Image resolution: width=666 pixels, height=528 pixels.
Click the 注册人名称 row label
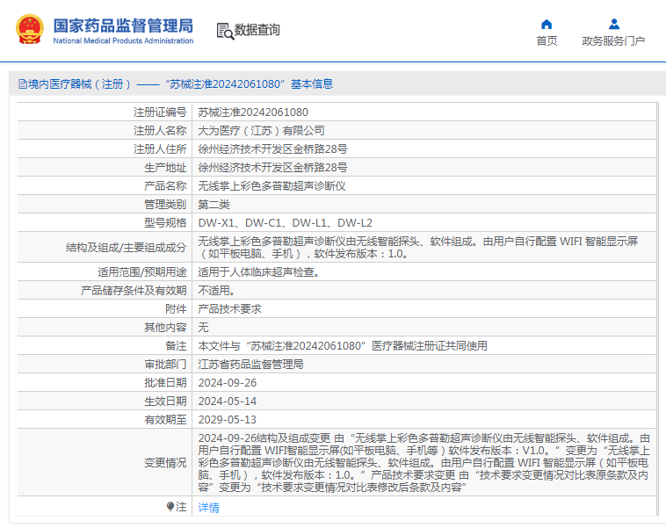coord(160,131)
